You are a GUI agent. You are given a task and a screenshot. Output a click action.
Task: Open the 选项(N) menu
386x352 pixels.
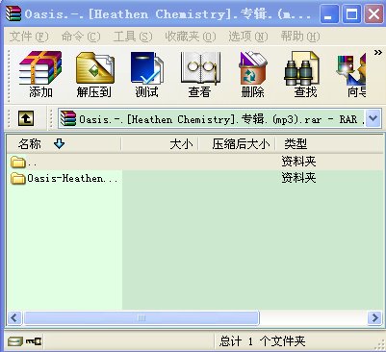tap(248, 37)
